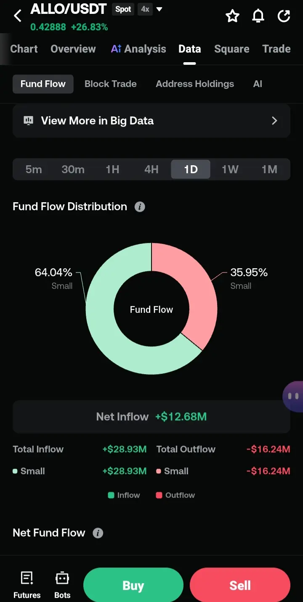Switch timeframe to 1W
Viewport: 303px width, 602px height.
230,169
